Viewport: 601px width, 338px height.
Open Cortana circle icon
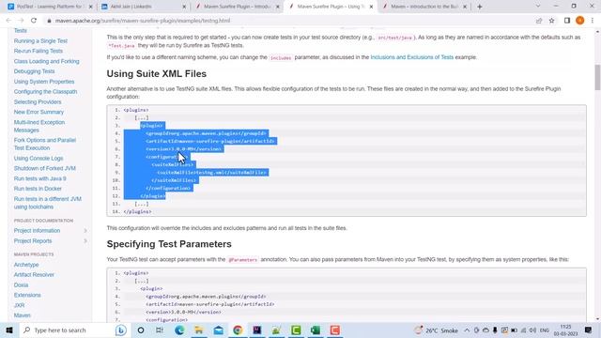141,330
